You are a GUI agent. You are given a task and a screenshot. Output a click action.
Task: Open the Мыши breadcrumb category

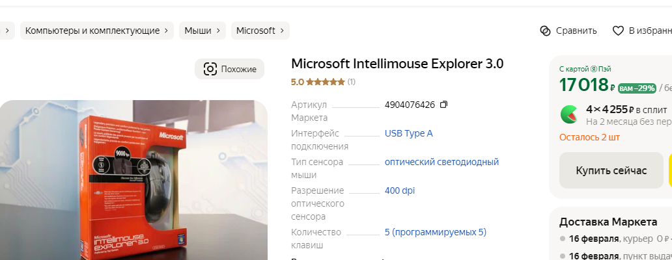[x=203, y=31]
